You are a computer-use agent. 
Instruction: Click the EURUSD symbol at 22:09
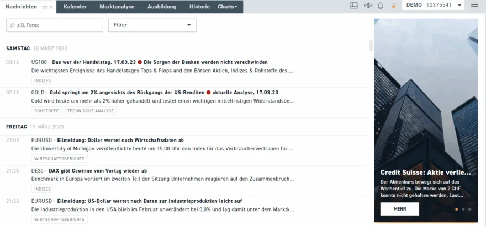point(41,140)
